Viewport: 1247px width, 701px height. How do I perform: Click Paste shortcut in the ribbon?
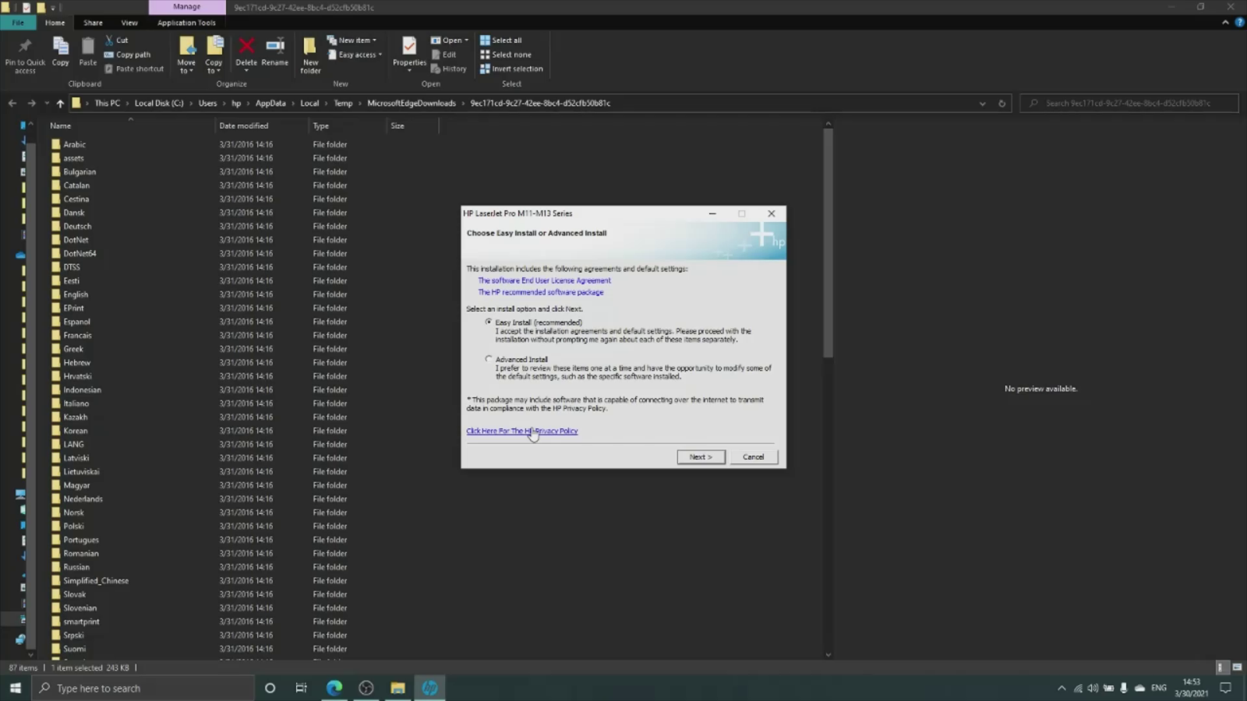(x=134, y=69)
